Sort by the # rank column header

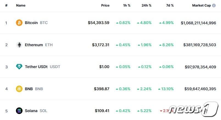click(x=6, y=5)
